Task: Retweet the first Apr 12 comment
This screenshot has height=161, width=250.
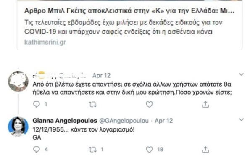Action: [92, 105]
